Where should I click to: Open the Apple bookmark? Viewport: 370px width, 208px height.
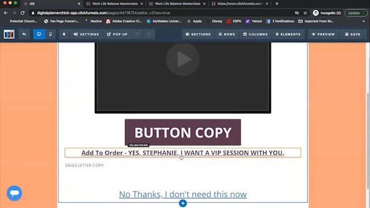click(x=195, y=21)
